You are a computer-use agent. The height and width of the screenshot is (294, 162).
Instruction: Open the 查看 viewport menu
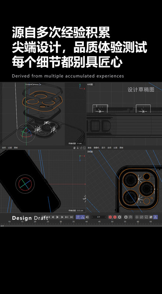(89, 148)
